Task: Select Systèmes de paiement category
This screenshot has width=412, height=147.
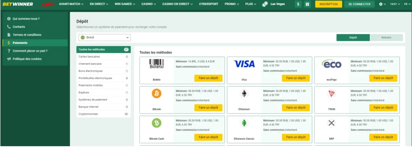Action: coord(104,100)
